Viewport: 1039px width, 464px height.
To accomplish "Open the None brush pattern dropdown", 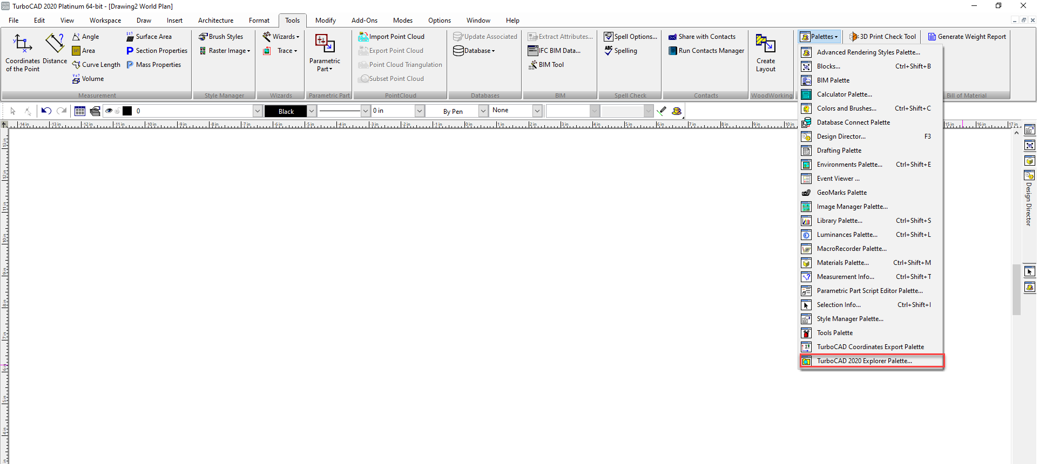I will point(537,111).
